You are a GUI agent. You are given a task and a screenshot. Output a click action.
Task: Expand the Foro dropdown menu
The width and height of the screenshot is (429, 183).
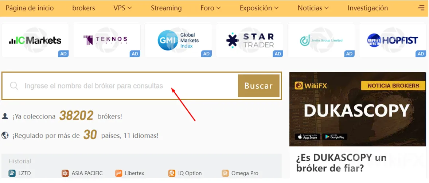pyautogui.click(x=210, y=8)
